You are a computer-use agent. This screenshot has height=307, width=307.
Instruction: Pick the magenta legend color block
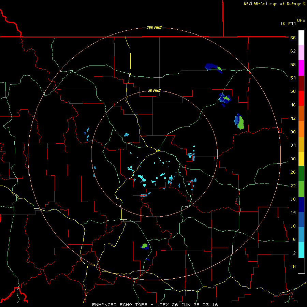301,68
